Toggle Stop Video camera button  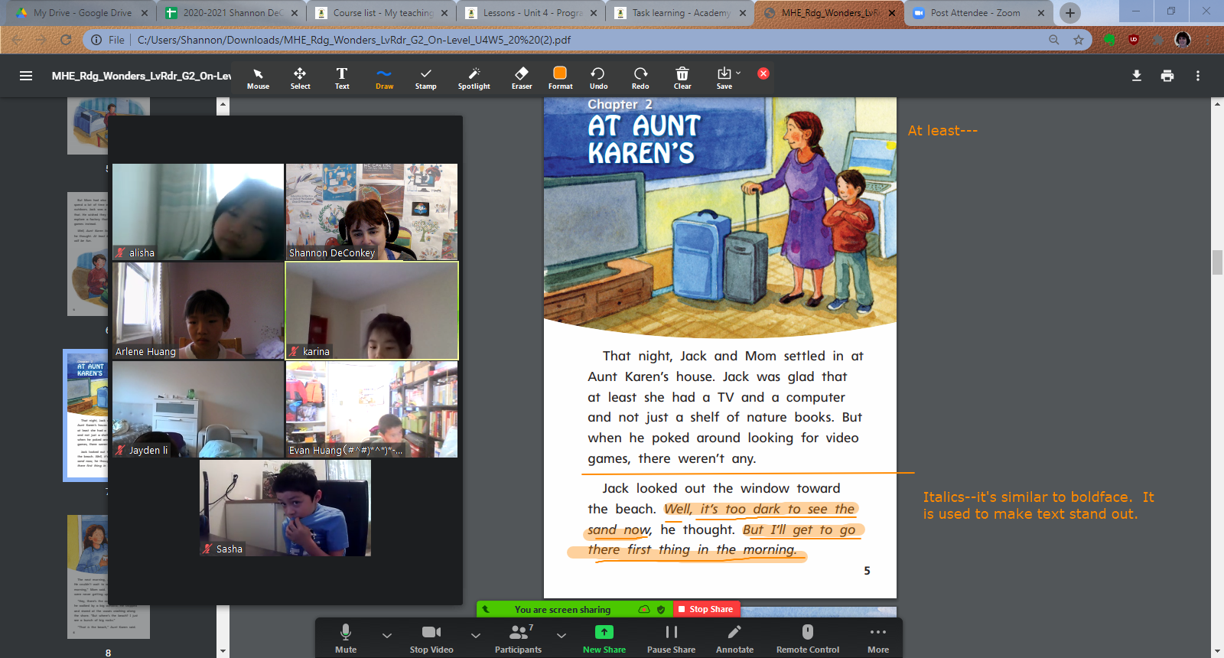pos(431,638)
